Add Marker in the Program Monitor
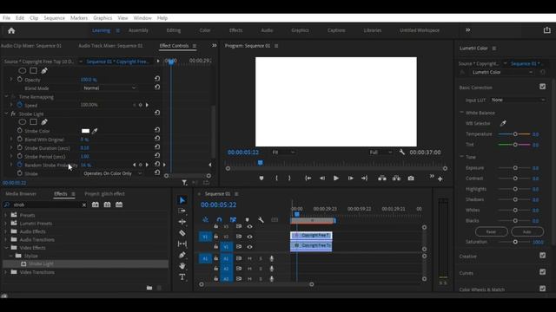Image resolution: width=556 pixels, height=312 pixels. tap(261, 179)
